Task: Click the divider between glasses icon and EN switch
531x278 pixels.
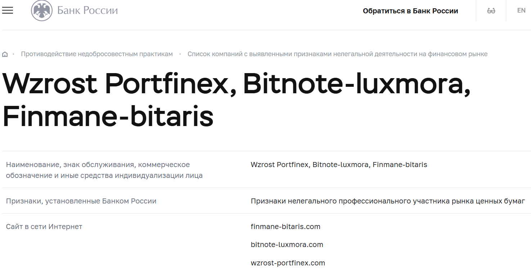Action: 506,10
